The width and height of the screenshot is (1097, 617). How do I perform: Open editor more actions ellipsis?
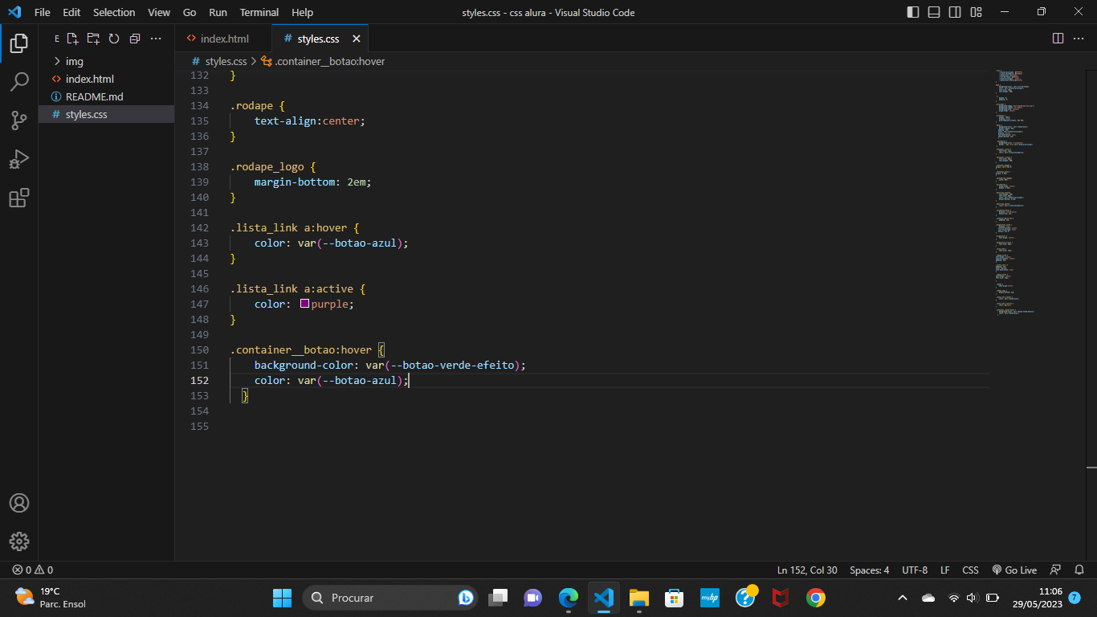[1079, 39]
